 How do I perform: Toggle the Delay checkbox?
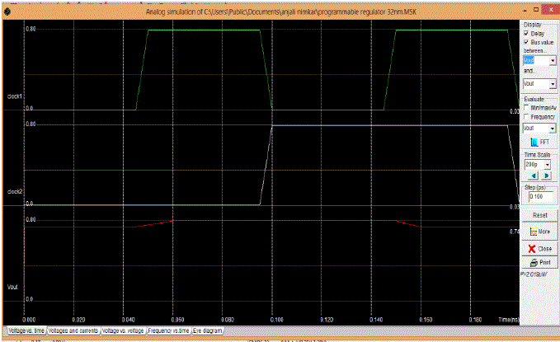[x=526, y=33]
